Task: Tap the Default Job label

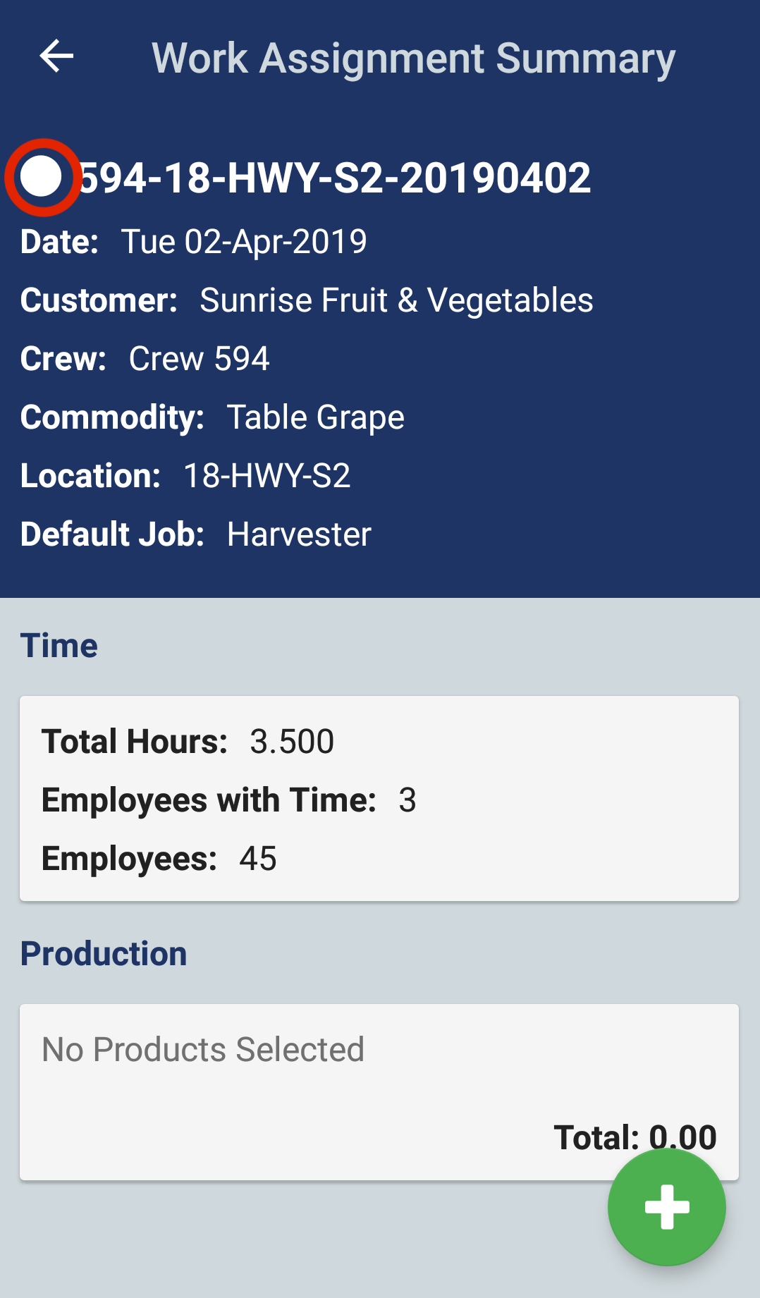Action: coord(112,534)
